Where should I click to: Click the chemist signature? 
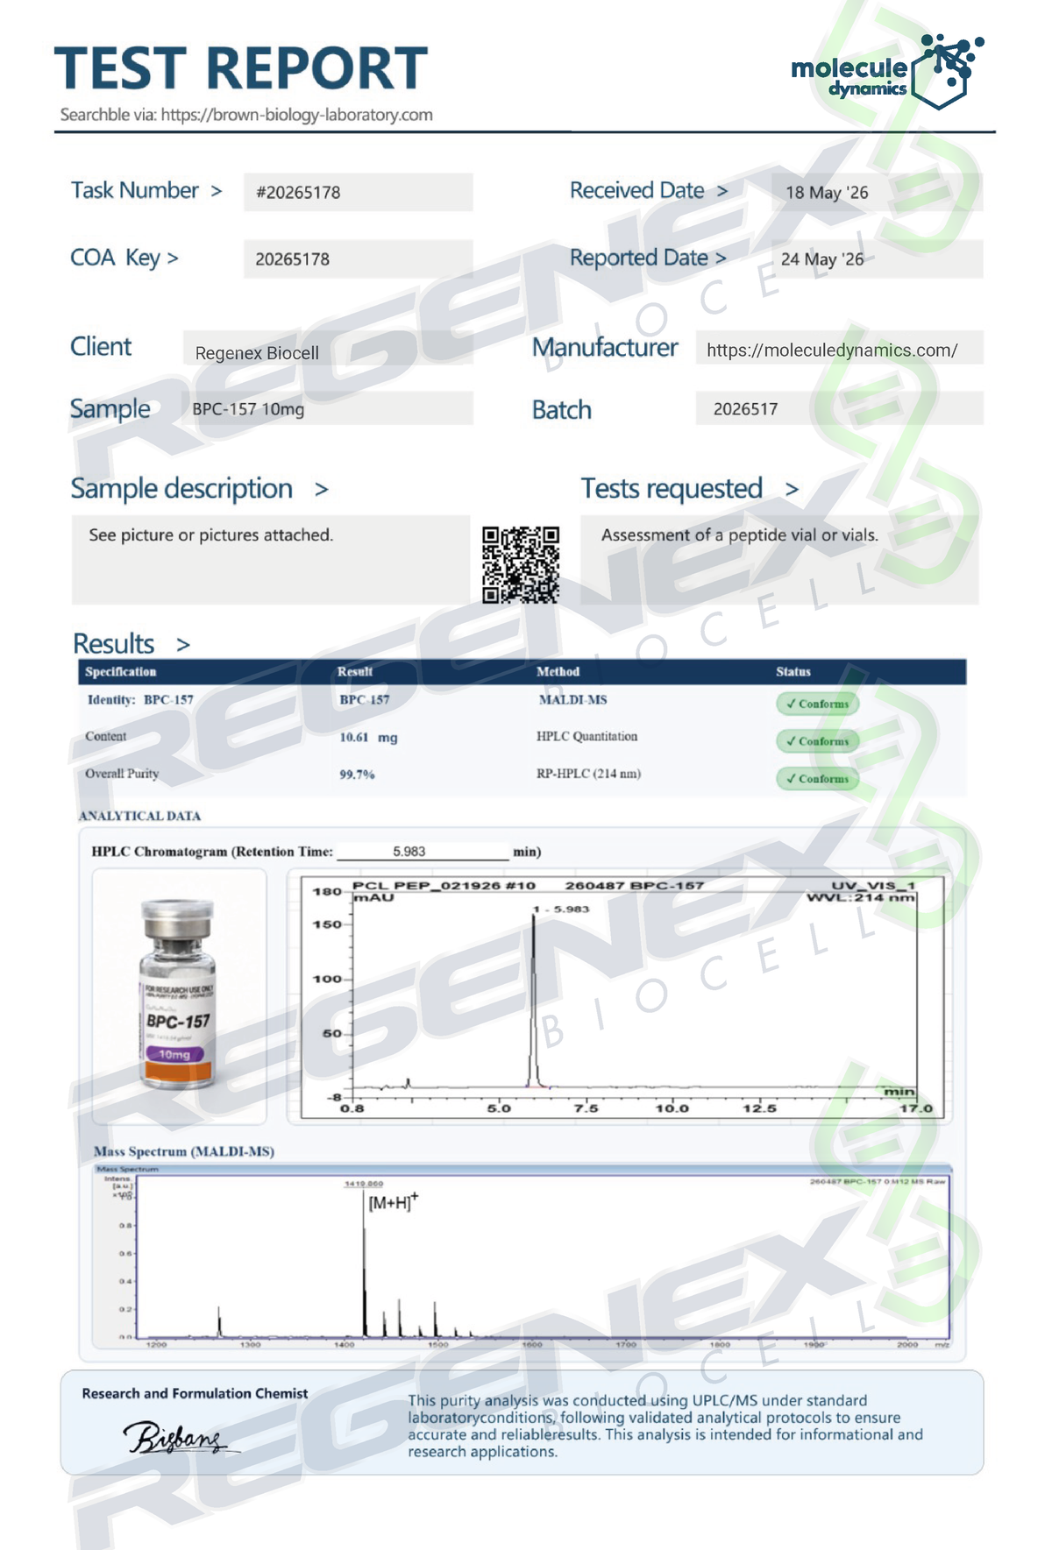[x=180, y=1438]
